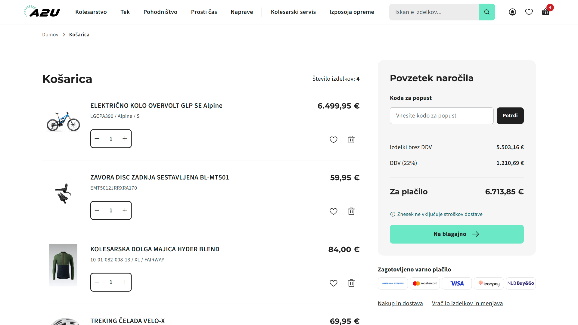This screenshot has height=325, width=578.
Task: Increase quantity of HYDER BLEND jersey
Action: (125, 282)
